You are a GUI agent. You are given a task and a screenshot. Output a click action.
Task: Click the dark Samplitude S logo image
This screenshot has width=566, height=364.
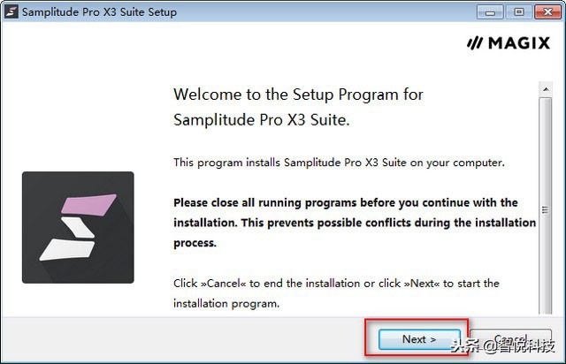[78, 227]
